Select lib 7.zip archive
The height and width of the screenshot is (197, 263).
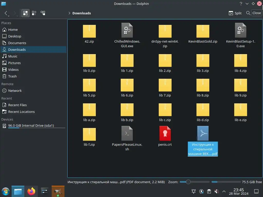coord(165,85)
